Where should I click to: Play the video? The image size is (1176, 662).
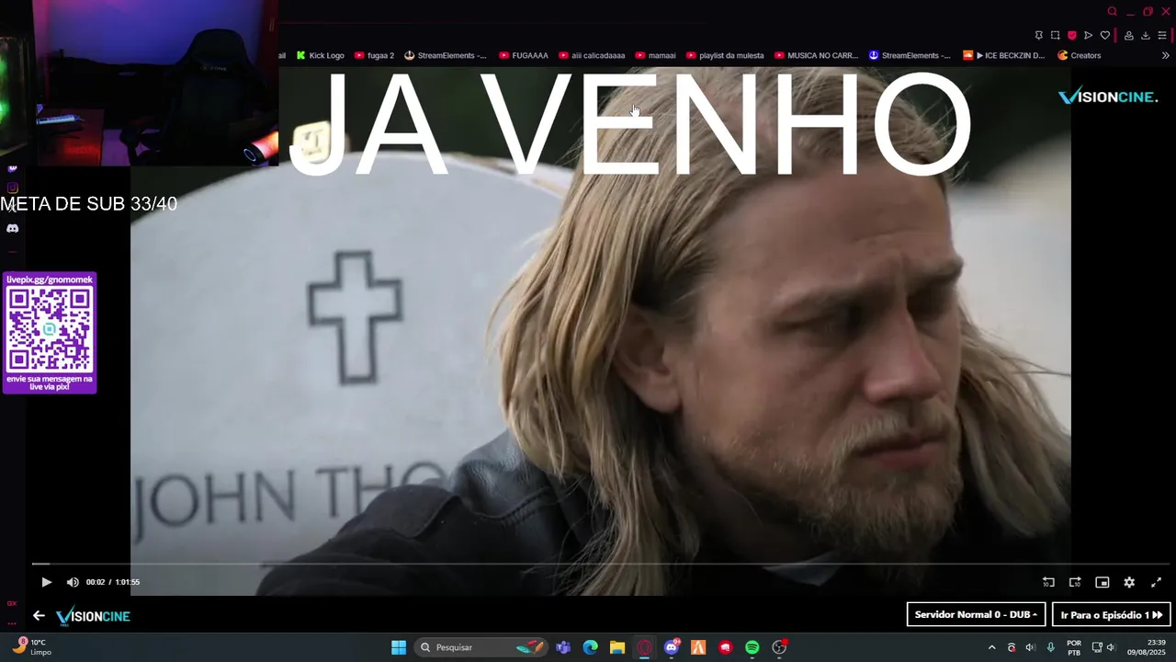[47, 582]
